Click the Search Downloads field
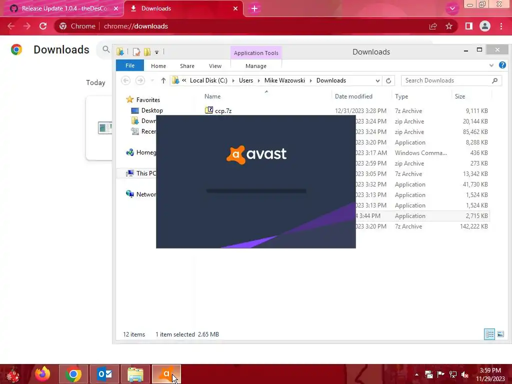Viewport: 512px width, 384px height. 451,80
